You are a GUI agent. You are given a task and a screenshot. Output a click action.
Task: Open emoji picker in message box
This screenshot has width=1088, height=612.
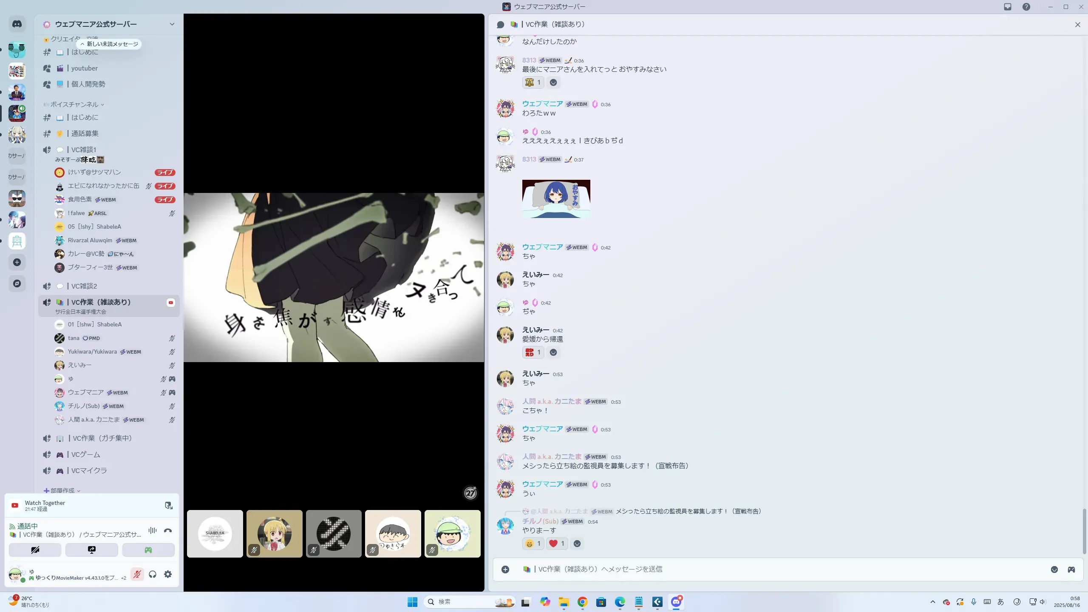tap(1054, 569)
